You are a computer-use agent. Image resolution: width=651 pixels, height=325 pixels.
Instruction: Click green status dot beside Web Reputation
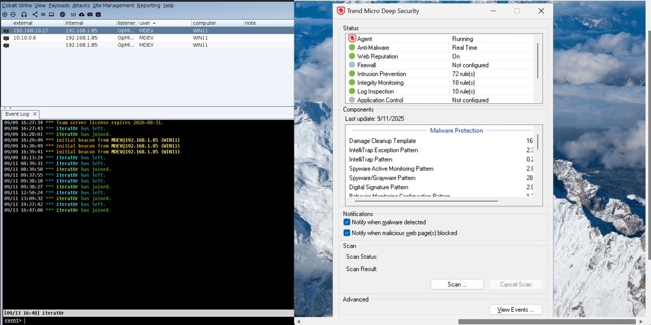(352, 56)
